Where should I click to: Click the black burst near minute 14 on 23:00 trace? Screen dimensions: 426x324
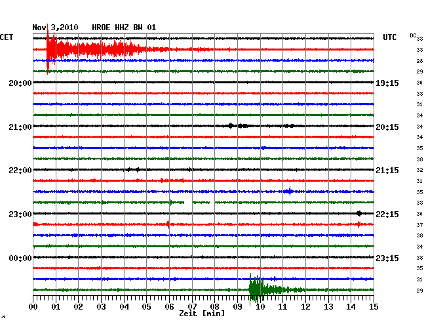[x=359, y=213]
